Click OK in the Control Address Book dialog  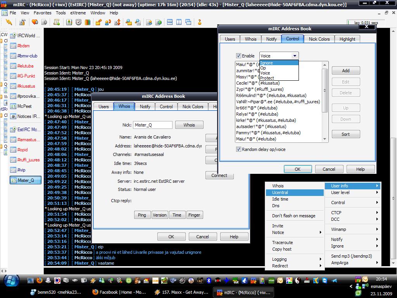point(297,169)
